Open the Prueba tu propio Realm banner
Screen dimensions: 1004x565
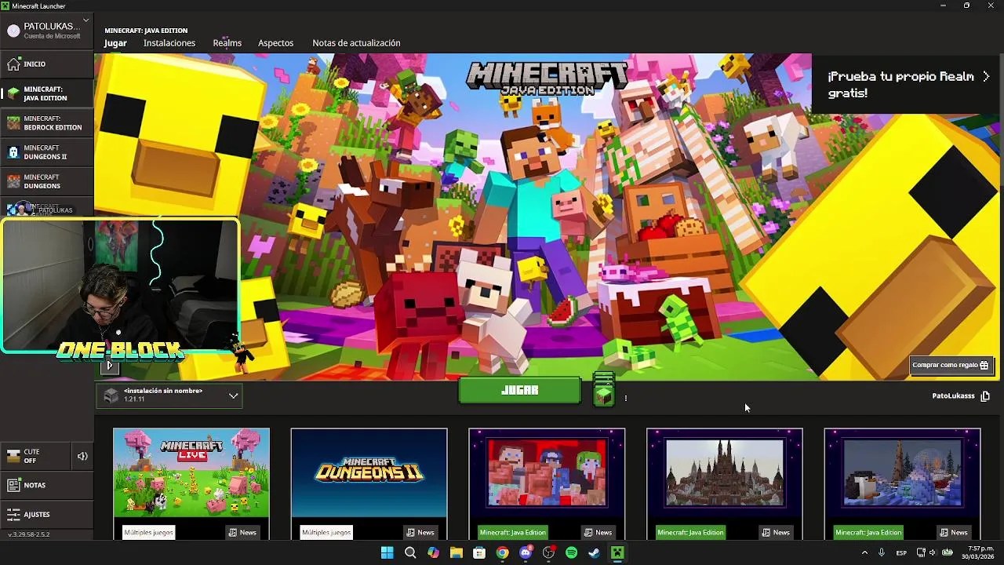pos(908,85)
